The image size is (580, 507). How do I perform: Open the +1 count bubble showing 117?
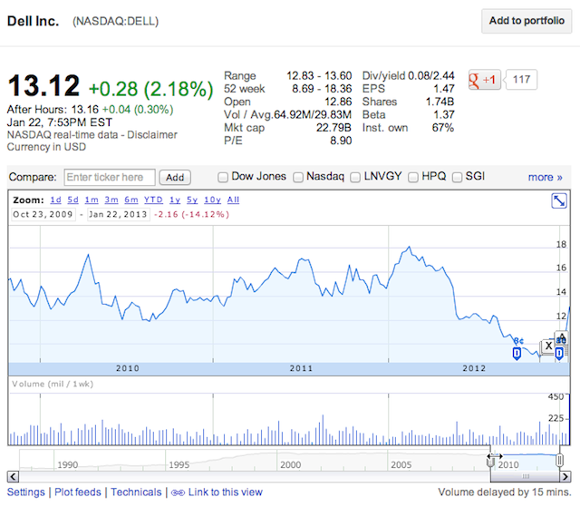coord(521,80)
